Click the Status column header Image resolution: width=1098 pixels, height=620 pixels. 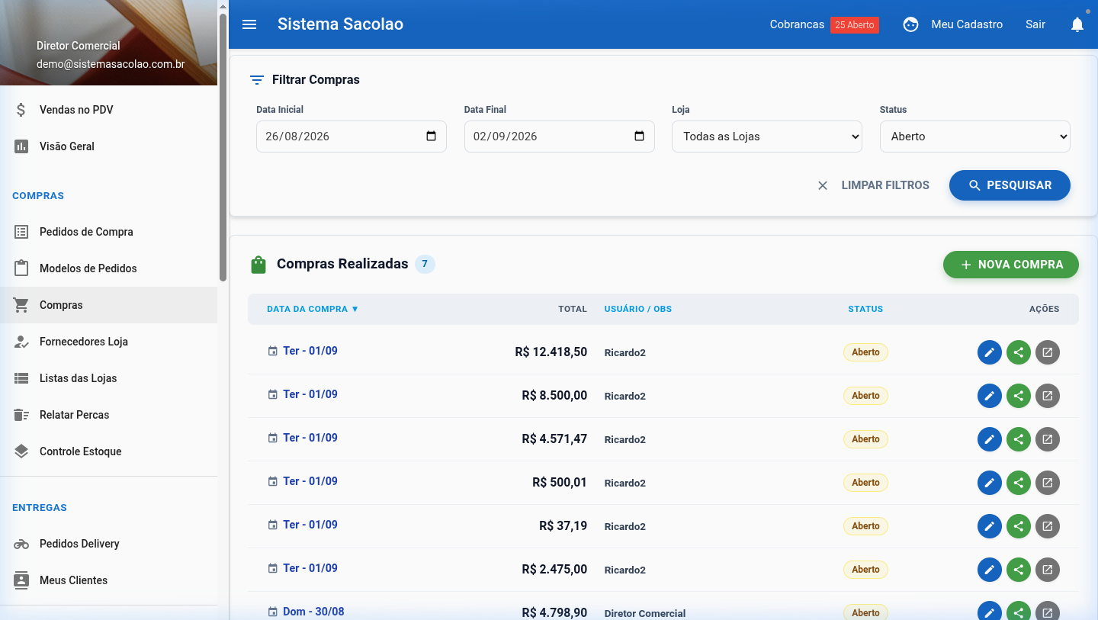pyautogui.click(x=865, y=309)
